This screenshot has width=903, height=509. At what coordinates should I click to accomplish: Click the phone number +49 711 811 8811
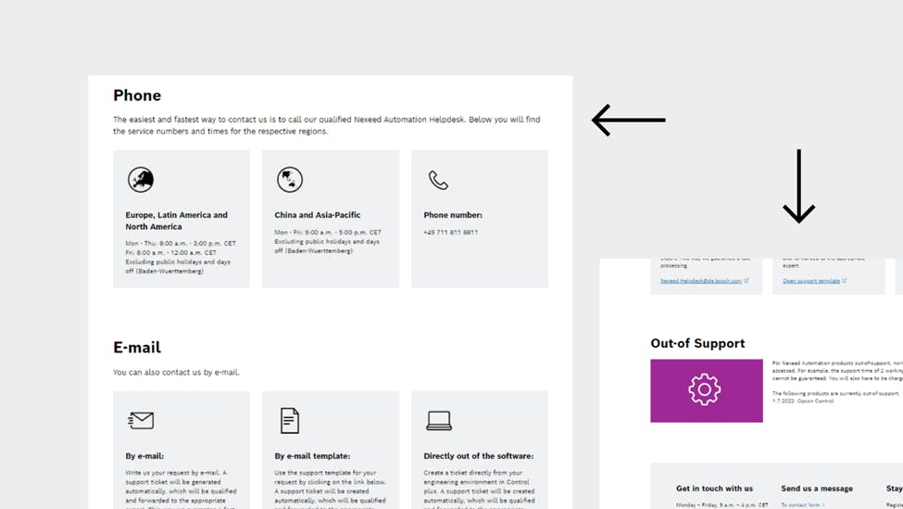point(450,233)
